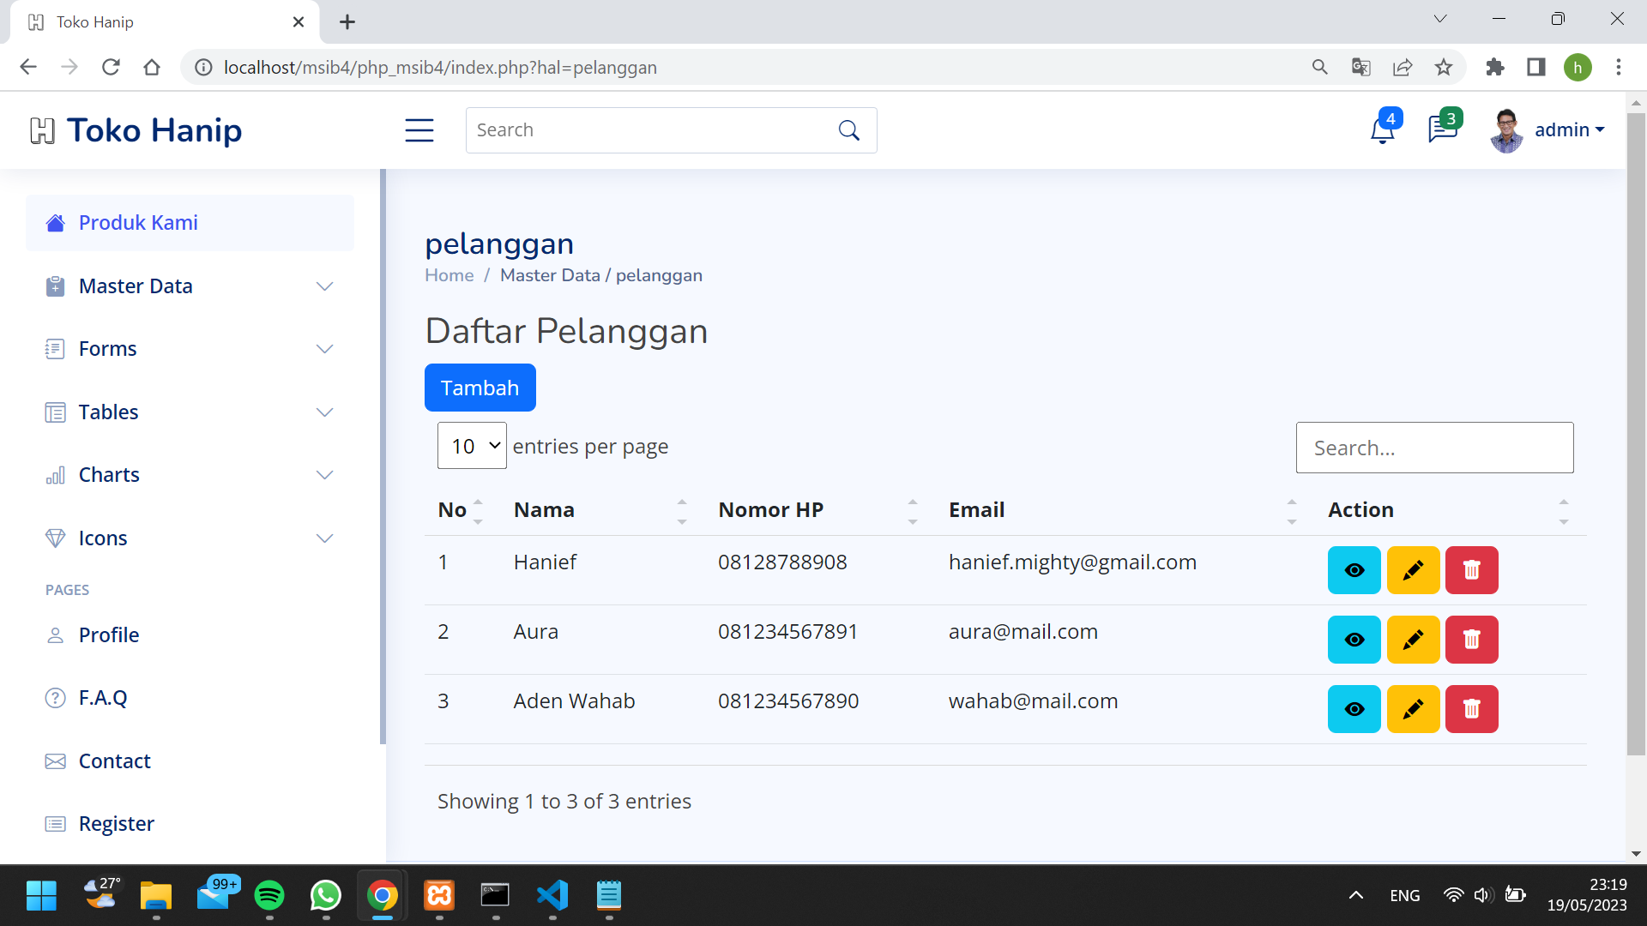1647x926 pixels.
Task: Open the entries per page dropdown
Action: coord(472,446)
